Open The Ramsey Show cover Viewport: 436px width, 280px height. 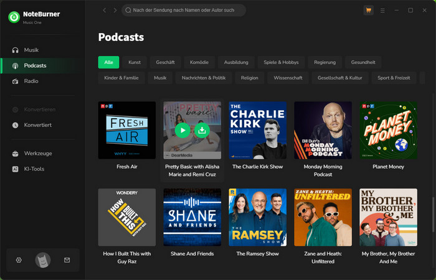[257, 217]
